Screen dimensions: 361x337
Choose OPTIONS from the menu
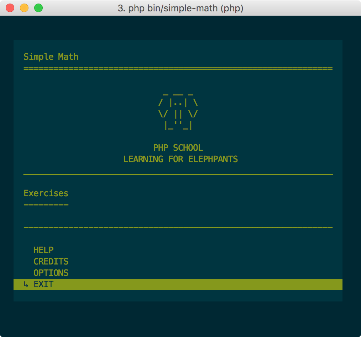point(51,273)
